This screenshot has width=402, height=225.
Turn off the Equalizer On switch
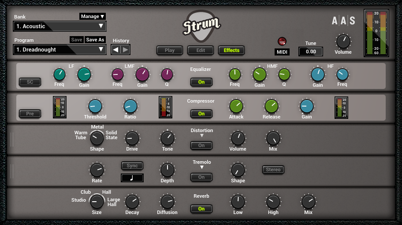[201, 82]
